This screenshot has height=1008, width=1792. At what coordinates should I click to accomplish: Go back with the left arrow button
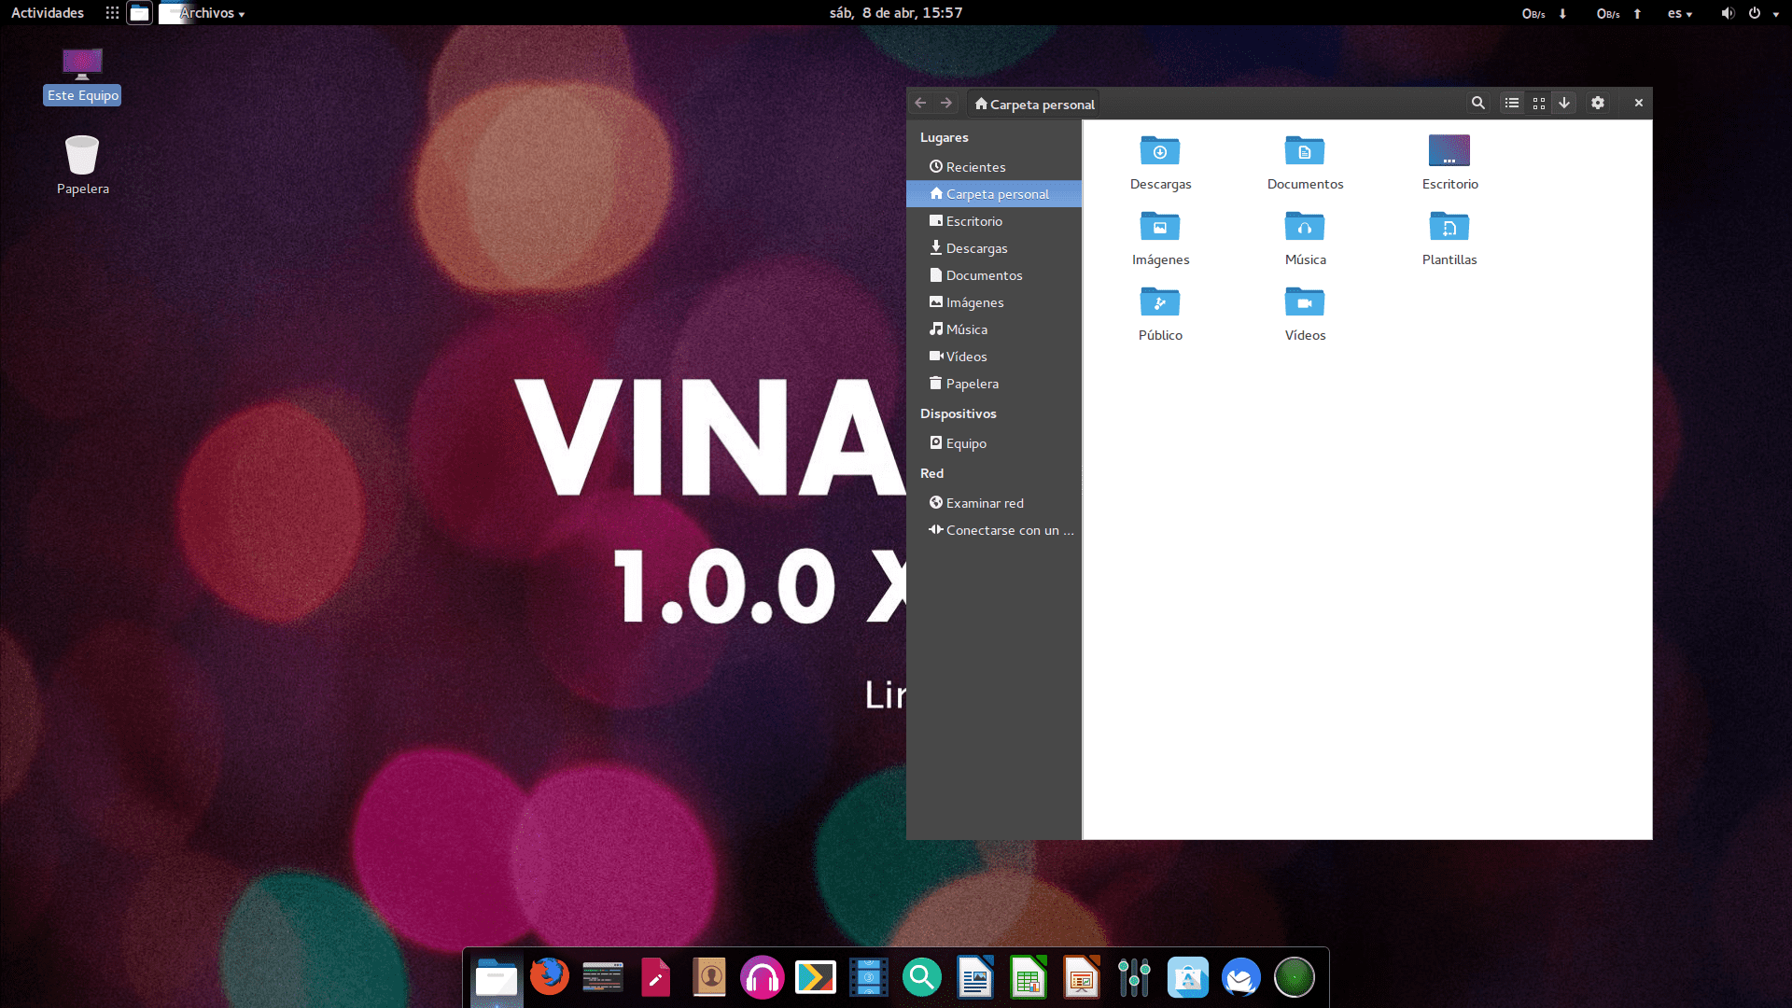coord(920,104)
